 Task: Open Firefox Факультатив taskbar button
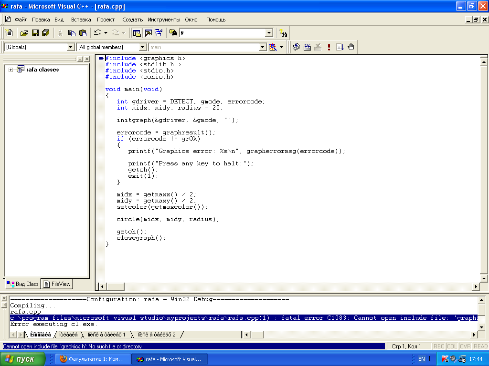(x=92, y=359)
